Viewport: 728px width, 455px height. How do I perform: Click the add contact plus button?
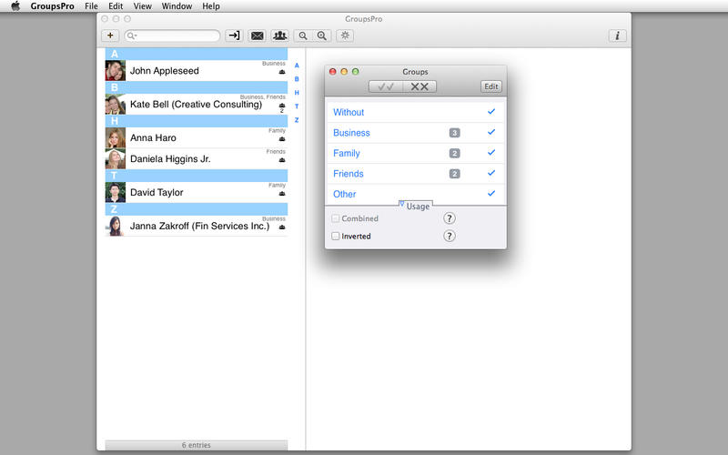[110, 35]
